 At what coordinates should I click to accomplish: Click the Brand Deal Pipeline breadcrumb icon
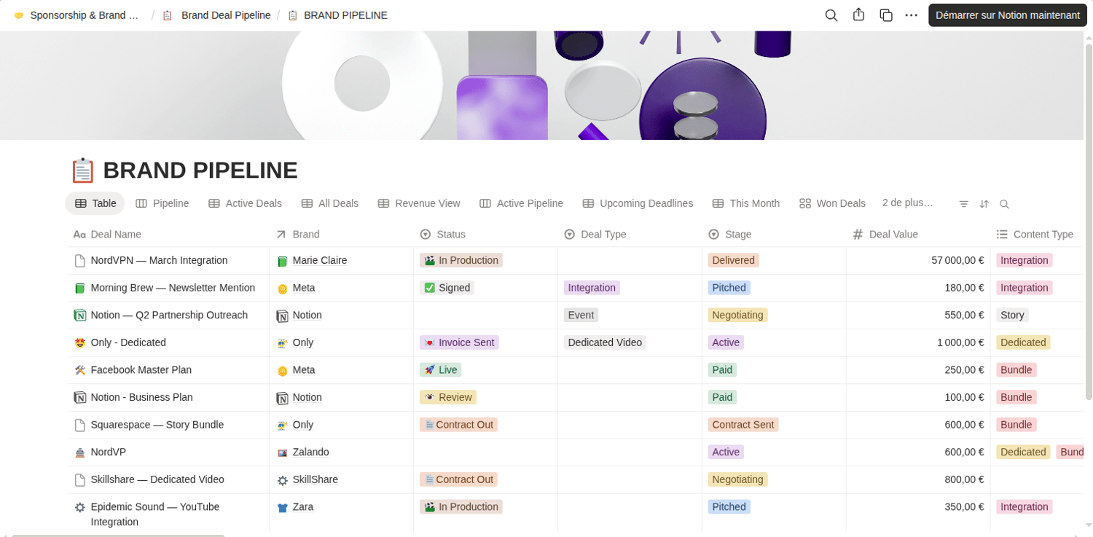(168, 15)
